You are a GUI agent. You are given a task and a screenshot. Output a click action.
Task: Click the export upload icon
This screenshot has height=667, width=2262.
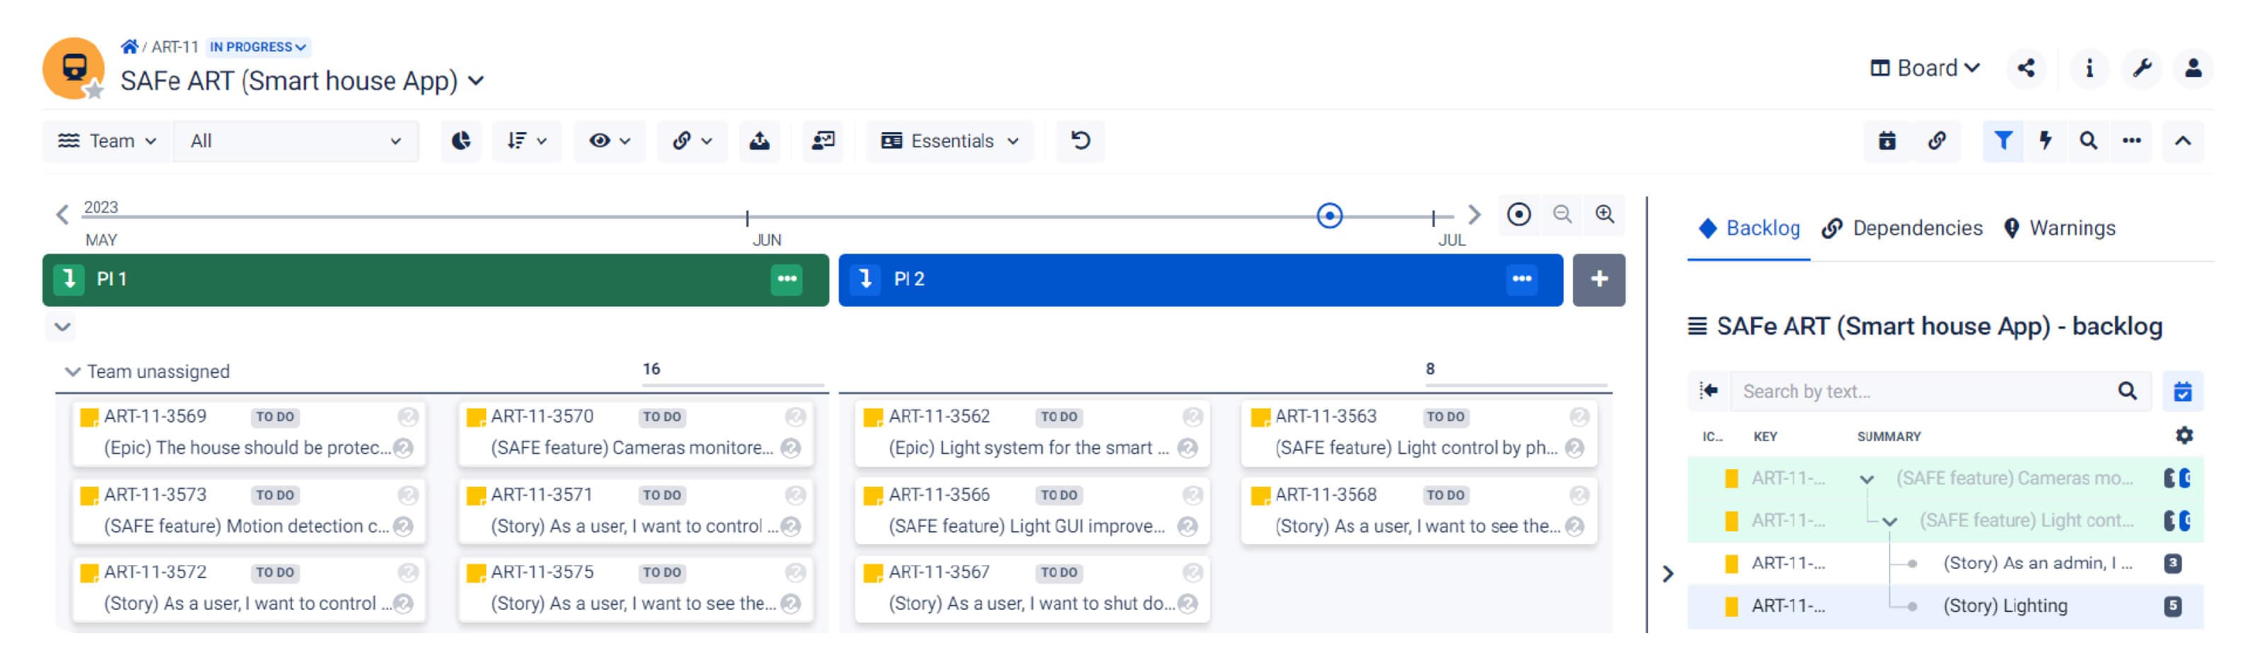[x=760, y=141]
